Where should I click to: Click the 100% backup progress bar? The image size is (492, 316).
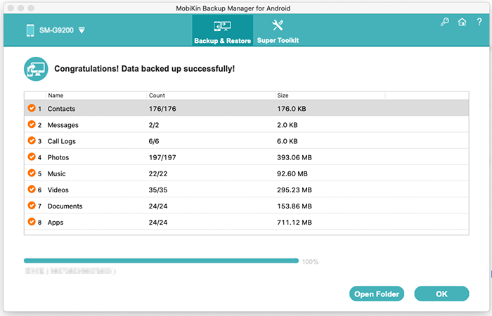click(x=161, y=261)
